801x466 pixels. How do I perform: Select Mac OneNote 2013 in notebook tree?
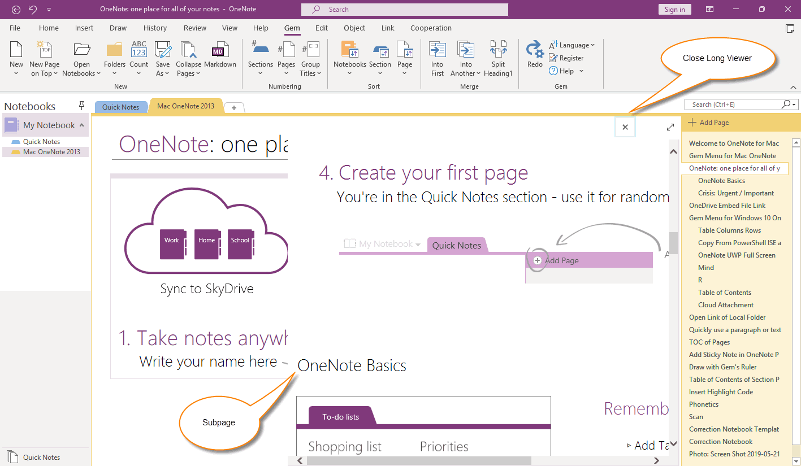point(51,152)
